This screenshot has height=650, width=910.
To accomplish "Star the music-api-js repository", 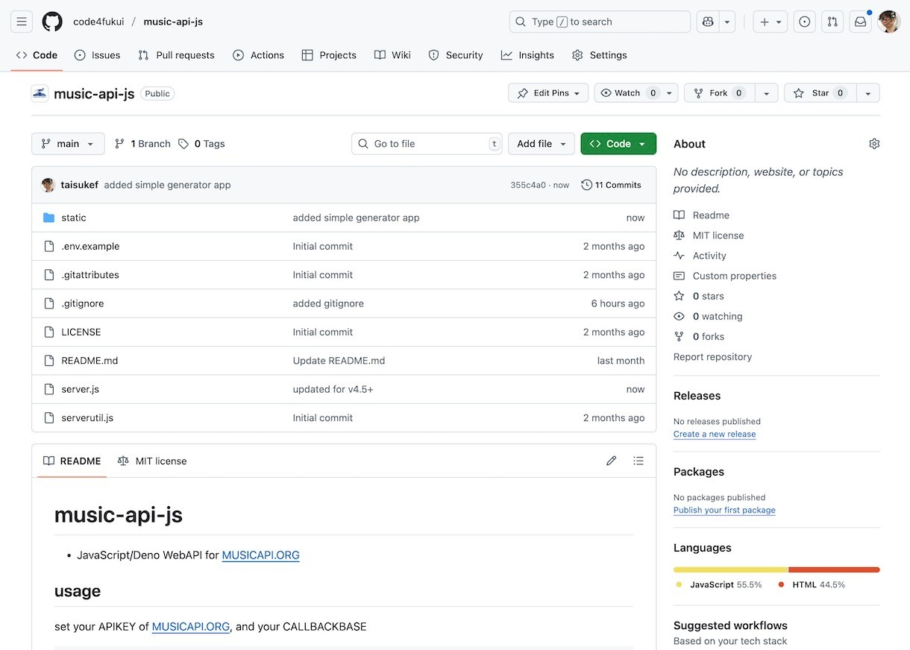I will (820, 93).
